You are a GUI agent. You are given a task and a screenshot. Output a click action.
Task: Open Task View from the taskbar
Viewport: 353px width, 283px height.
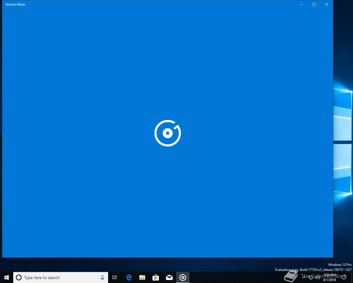(115, 277)
